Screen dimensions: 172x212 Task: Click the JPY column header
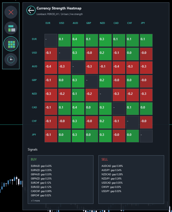pos(143,23)
